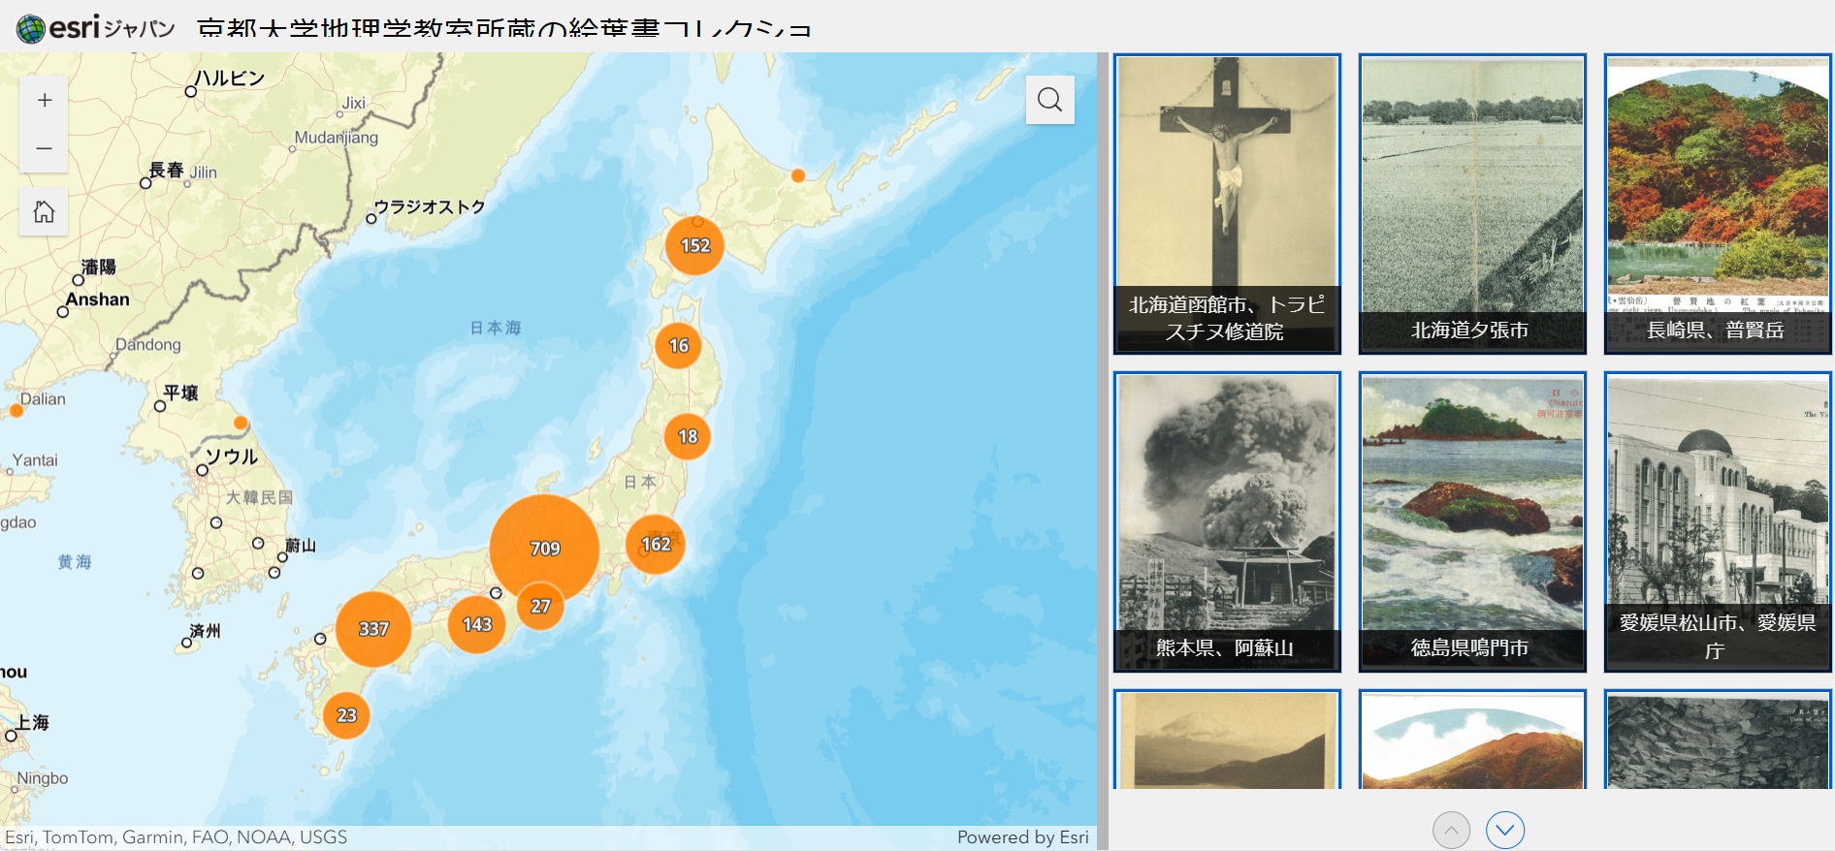Select the 162 cluster marker
The width and height of the screenshot is (1835, 851).
656,544
